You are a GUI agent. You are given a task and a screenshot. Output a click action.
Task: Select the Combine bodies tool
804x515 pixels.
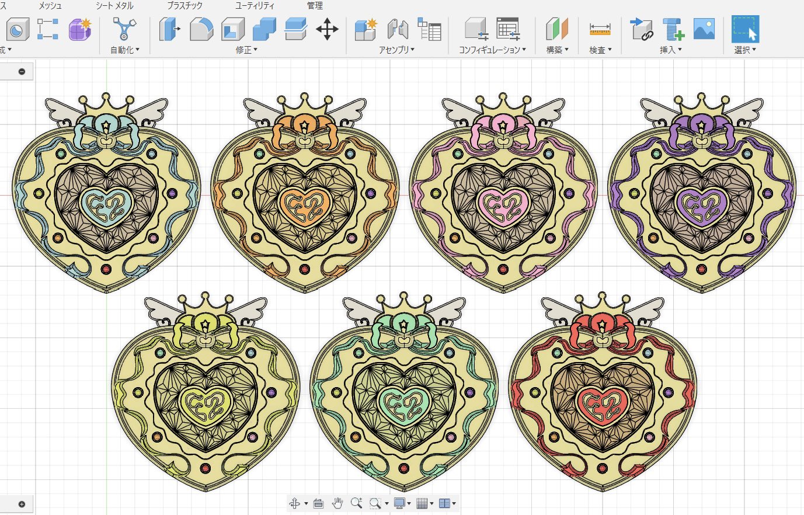click(x=264, y=29)
